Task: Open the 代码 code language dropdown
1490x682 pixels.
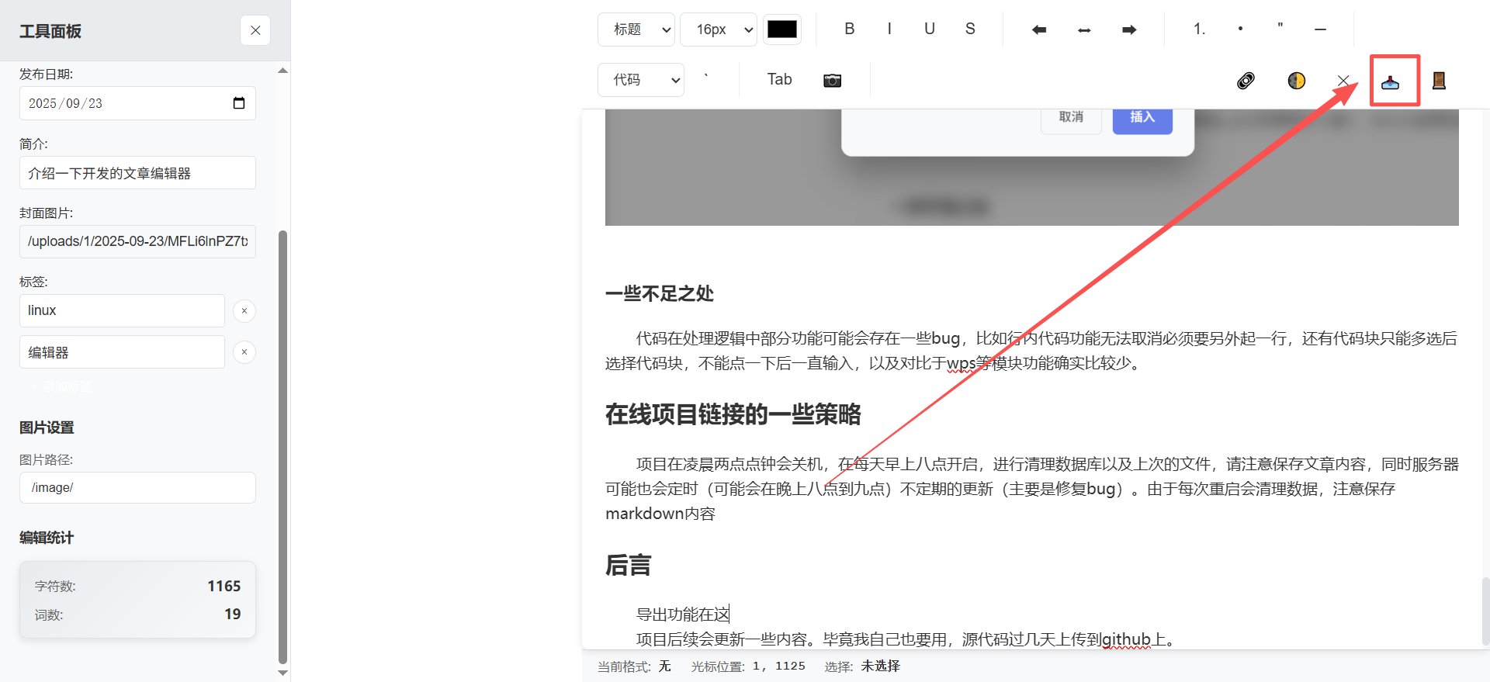Action: coord(641,80)
